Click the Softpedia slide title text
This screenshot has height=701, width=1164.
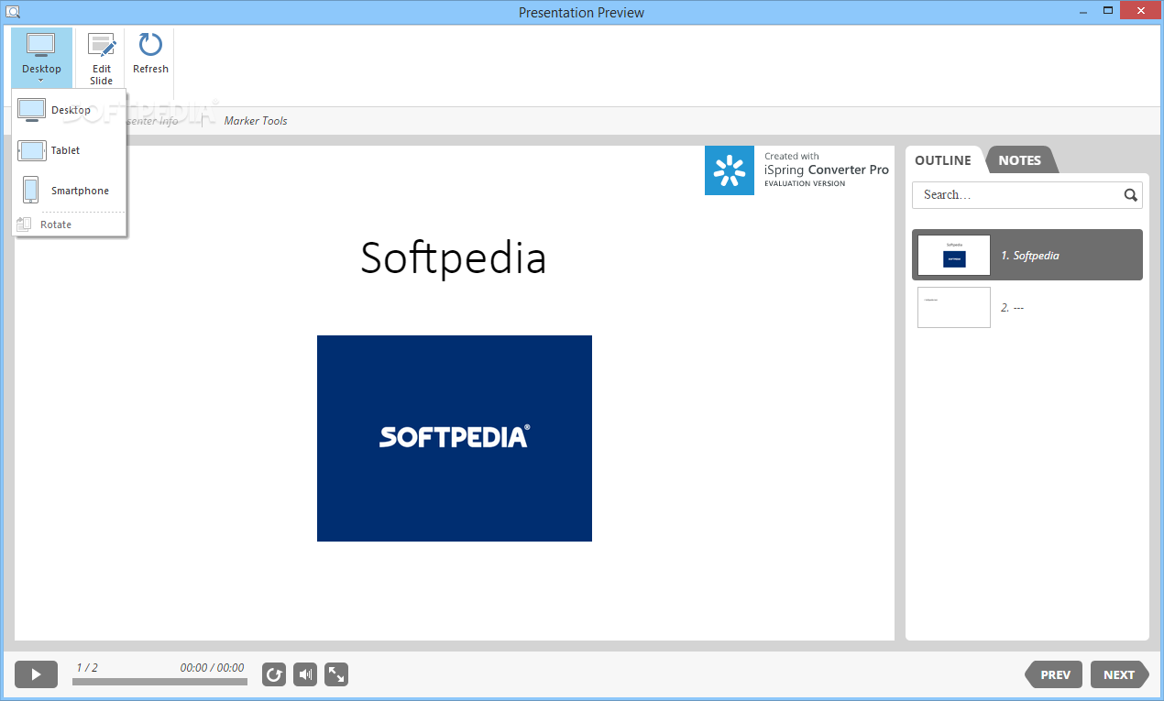tap(454, 257)
